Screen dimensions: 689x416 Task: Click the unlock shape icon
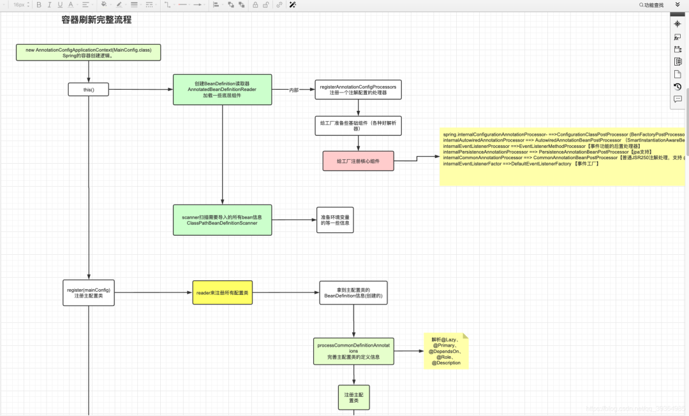pos(266,5)
